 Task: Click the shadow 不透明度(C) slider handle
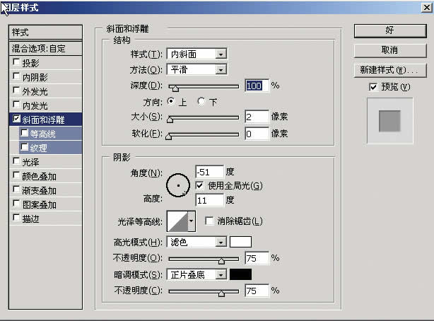pyautogui.click(x=221, y=293)
